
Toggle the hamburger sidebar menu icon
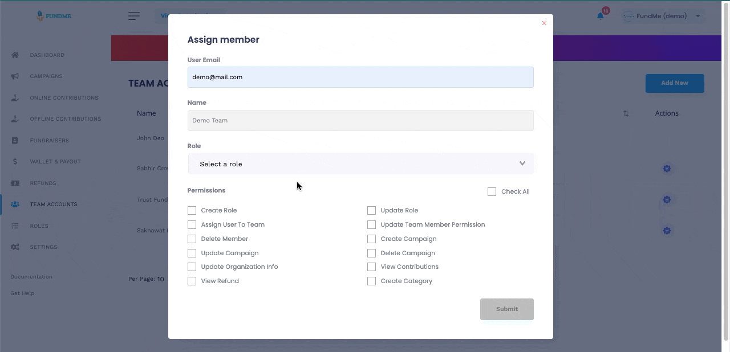pos(134,16)
